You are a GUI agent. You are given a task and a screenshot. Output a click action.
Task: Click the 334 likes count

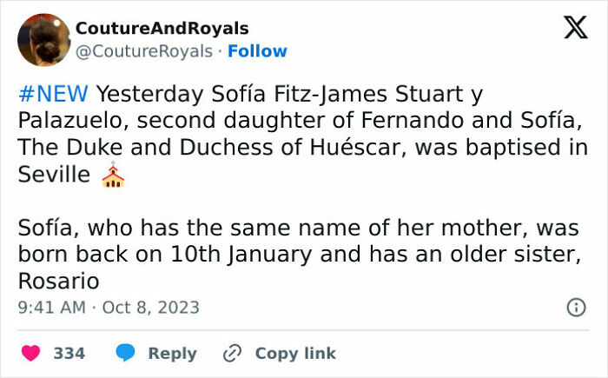click(69, 354)
